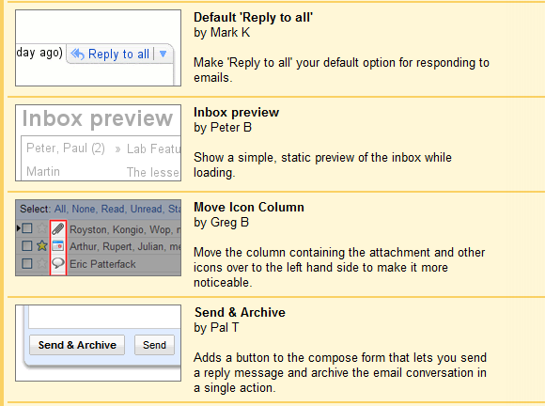This screenshot has width=545, height=406.
Task: Click the calendar invite icon in Arthur row
Action: 58,245
